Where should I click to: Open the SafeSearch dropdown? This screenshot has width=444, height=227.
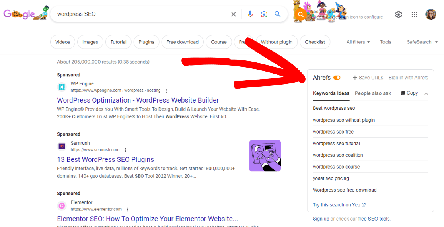(x=423, y=42)
